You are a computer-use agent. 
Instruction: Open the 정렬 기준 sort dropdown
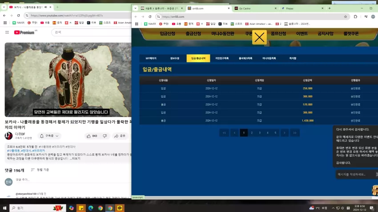point(40,170)
